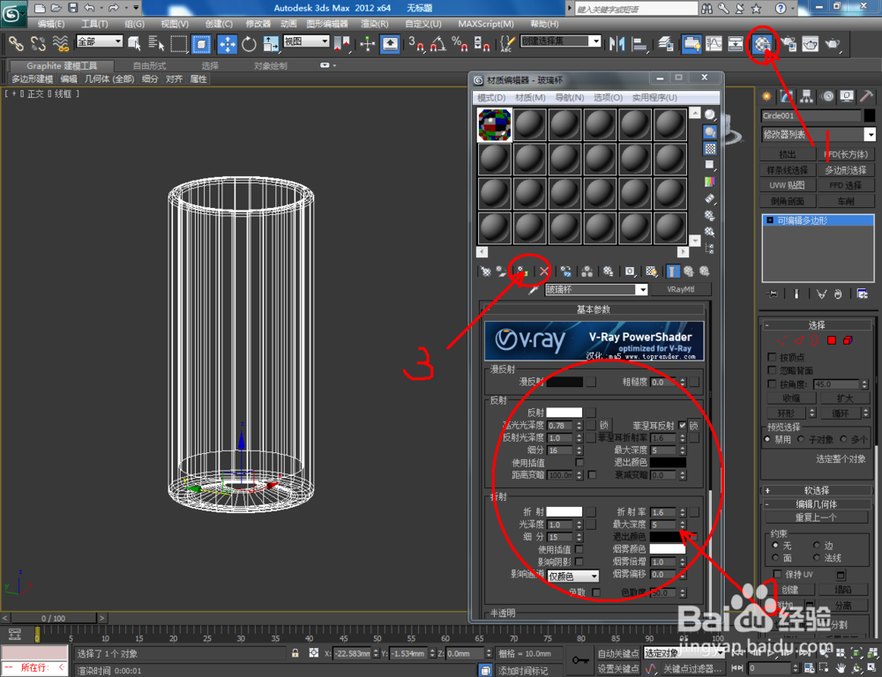
Task: Switch to the 对象绘制 ribbon tab
Action: (x=270, y=66)
